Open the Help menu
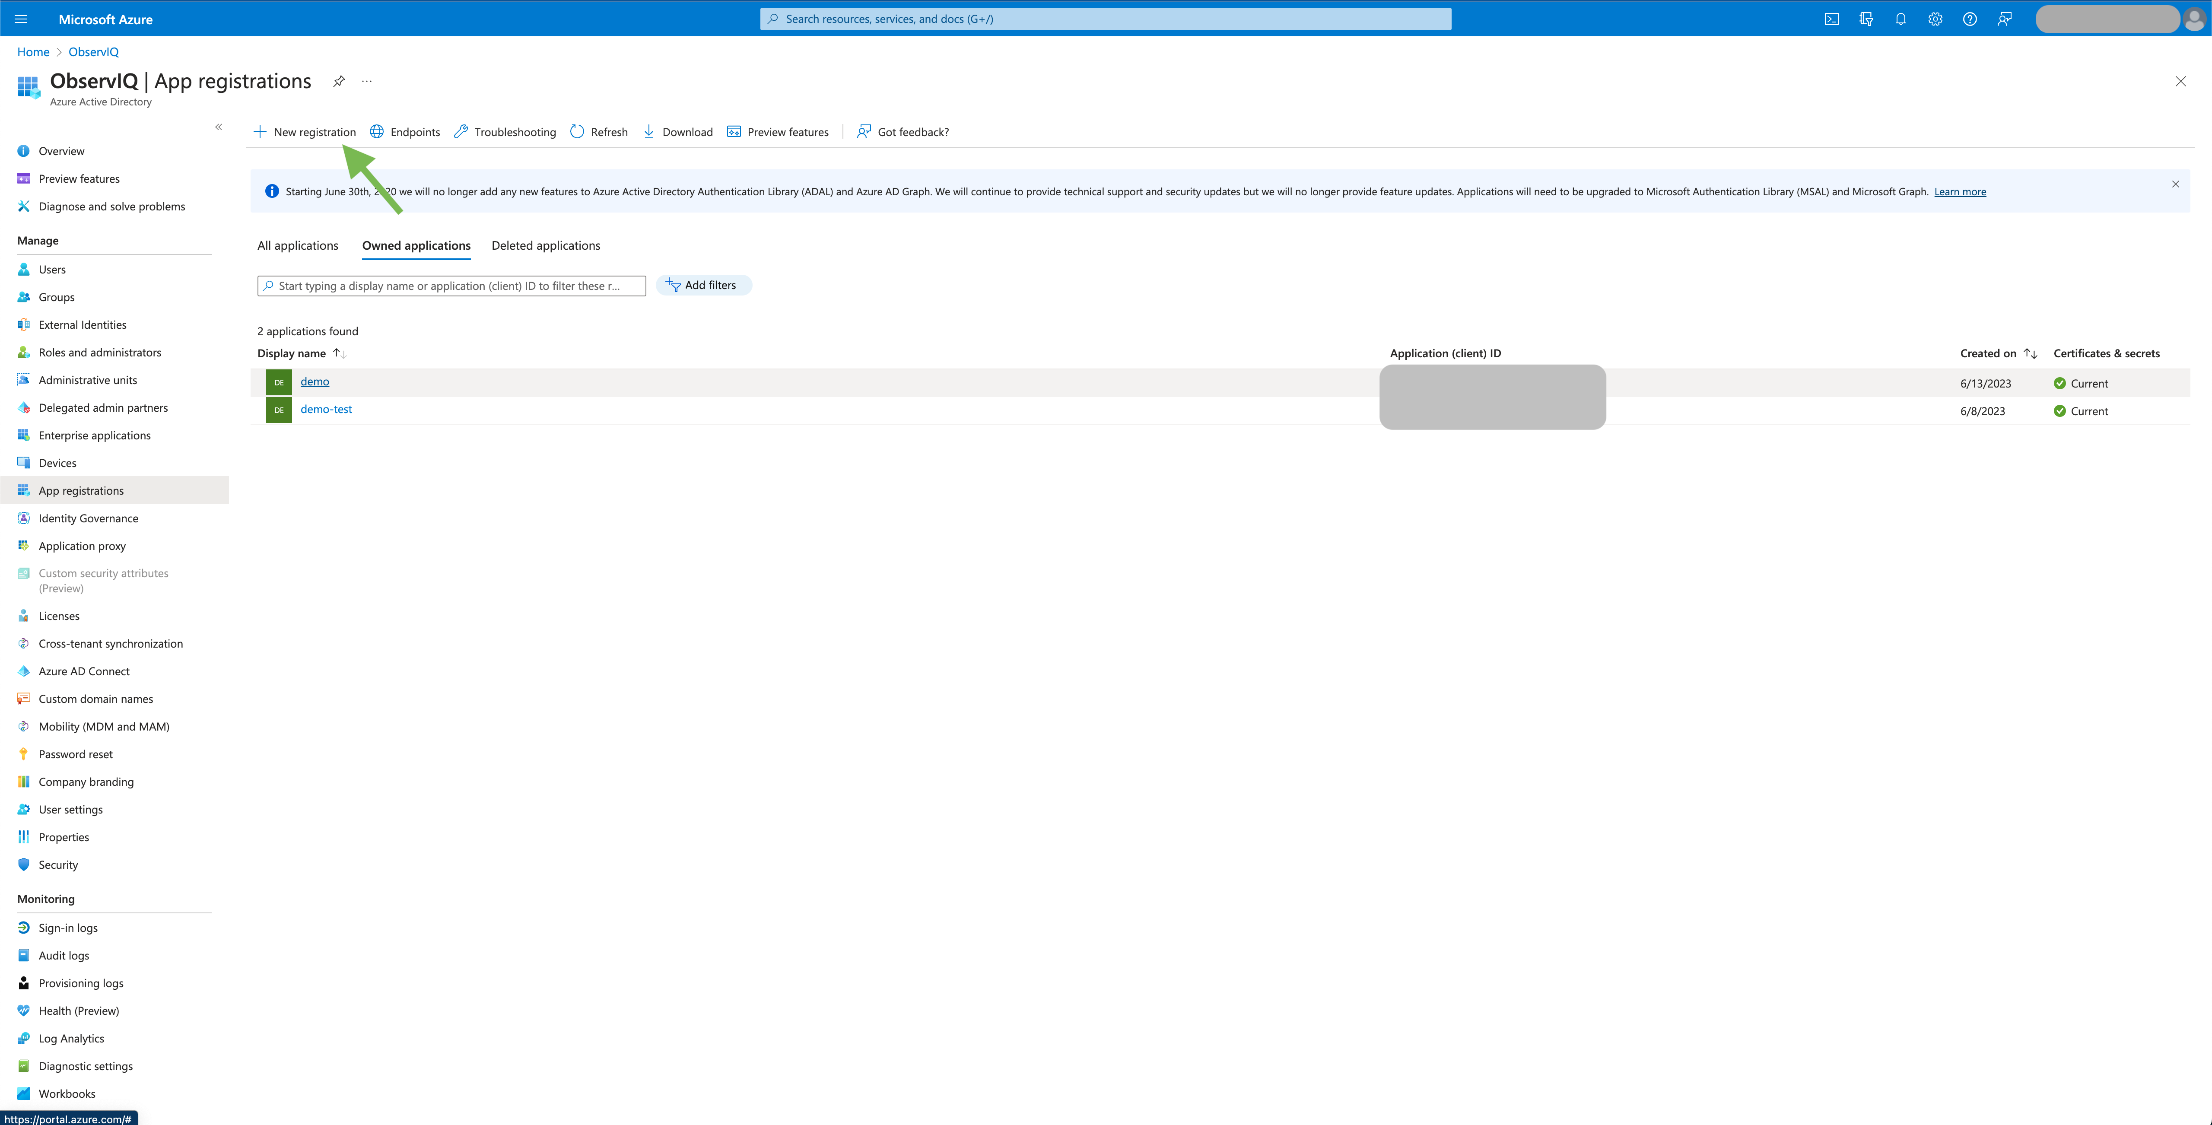Image resolution: width=2212 pixels, height=1125 pixels. pyautogui.click(x=1970, y=18)
